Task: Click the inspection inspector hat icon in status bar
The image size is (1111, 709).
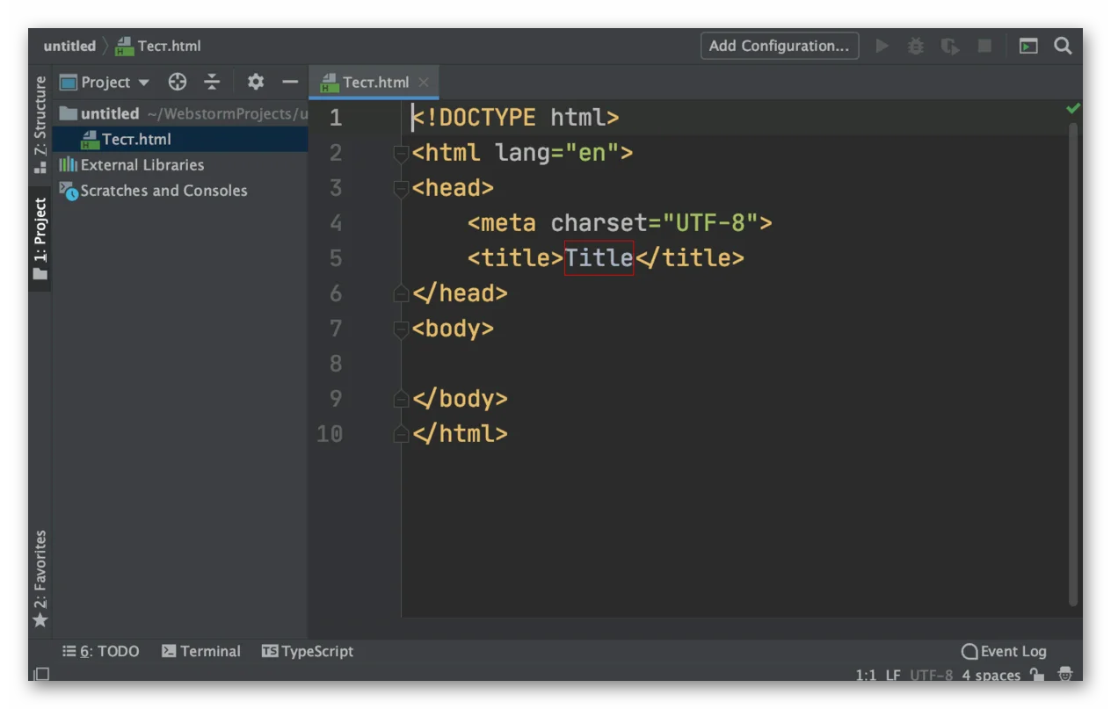Action: pos(1065,675)
